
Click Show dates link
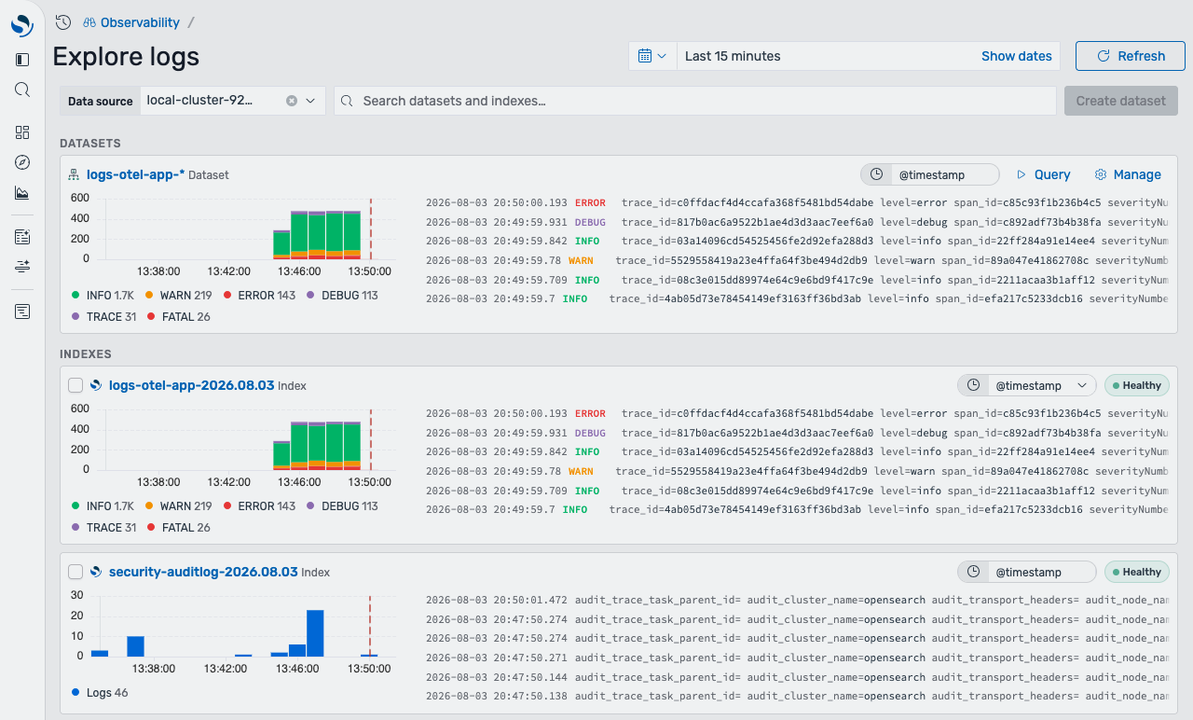(x=1017, y=56)
